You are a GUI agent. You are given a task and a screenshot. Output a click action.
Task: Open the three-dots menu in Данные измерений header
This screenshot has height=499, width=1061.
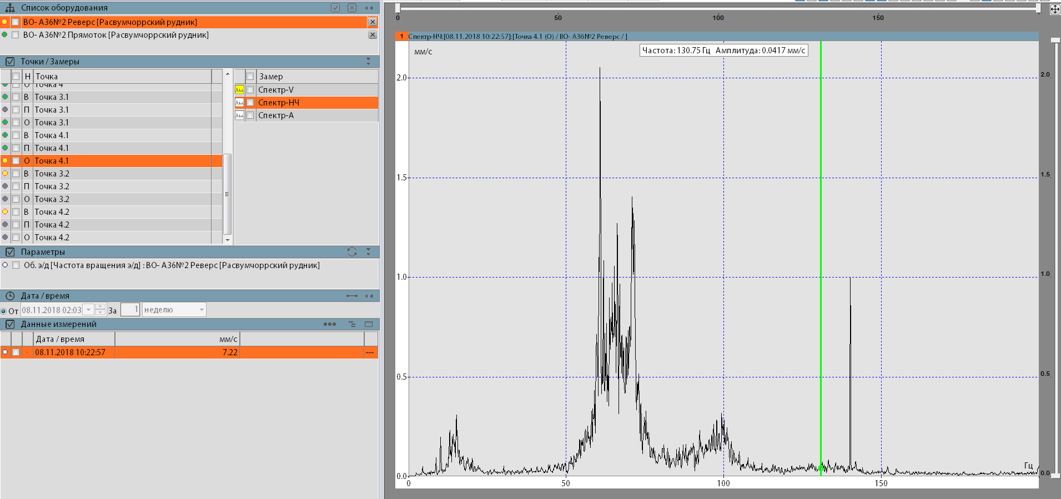[x=330, y=324]
